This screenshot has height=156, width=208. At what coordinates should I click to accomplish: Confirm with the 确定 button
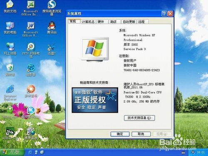[x=120, y=134]
